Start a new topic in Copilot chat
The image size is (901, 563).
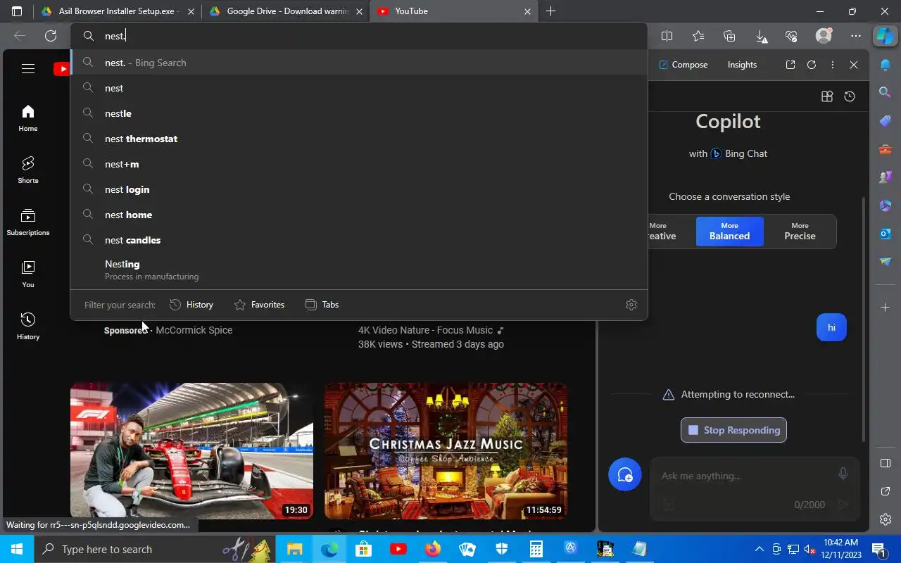(625, 475)
